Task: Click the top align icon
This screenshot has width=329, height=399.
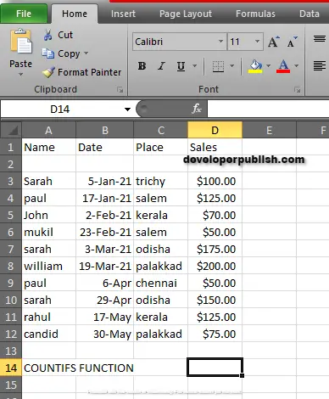Action: click(320, 39)
